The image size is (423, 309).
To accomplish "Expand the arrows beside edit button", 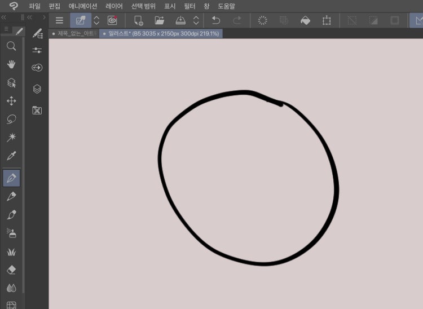I will click(x=96, y=20).
